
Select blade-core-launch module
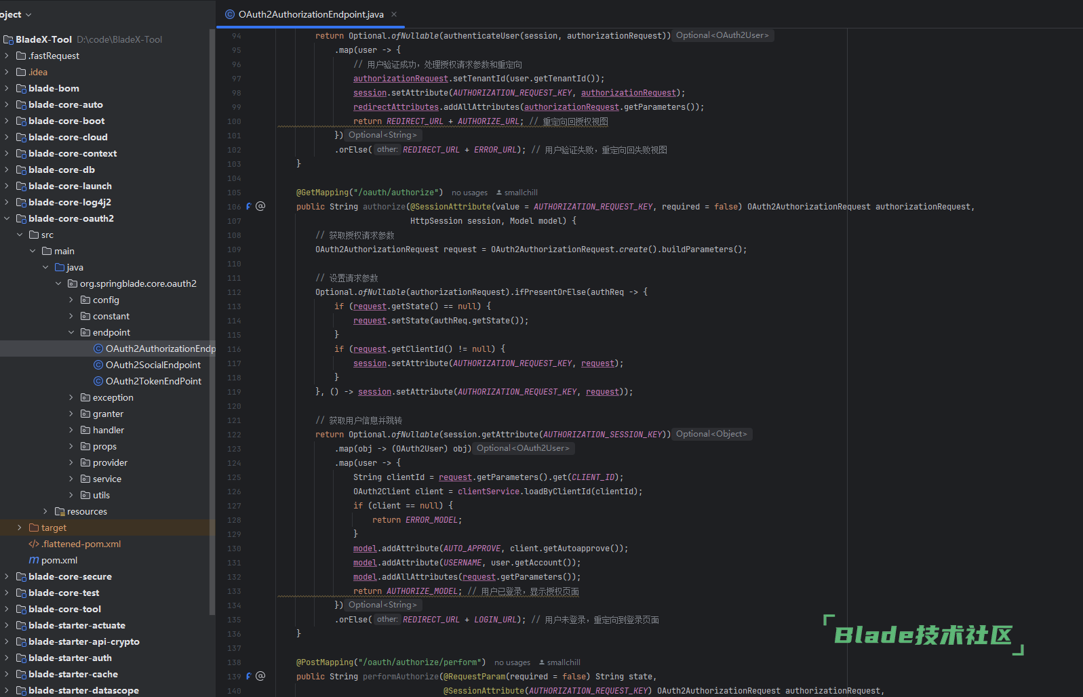[x=70, y=186]
